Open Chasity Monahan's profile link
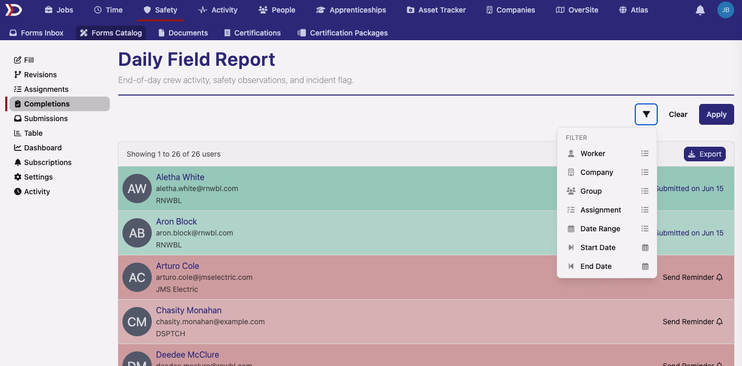 [x=189, y=310]
